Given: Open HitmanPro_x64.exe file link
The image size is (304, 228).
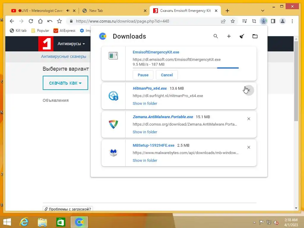Looking at the screenshot, I should (150, 88).
